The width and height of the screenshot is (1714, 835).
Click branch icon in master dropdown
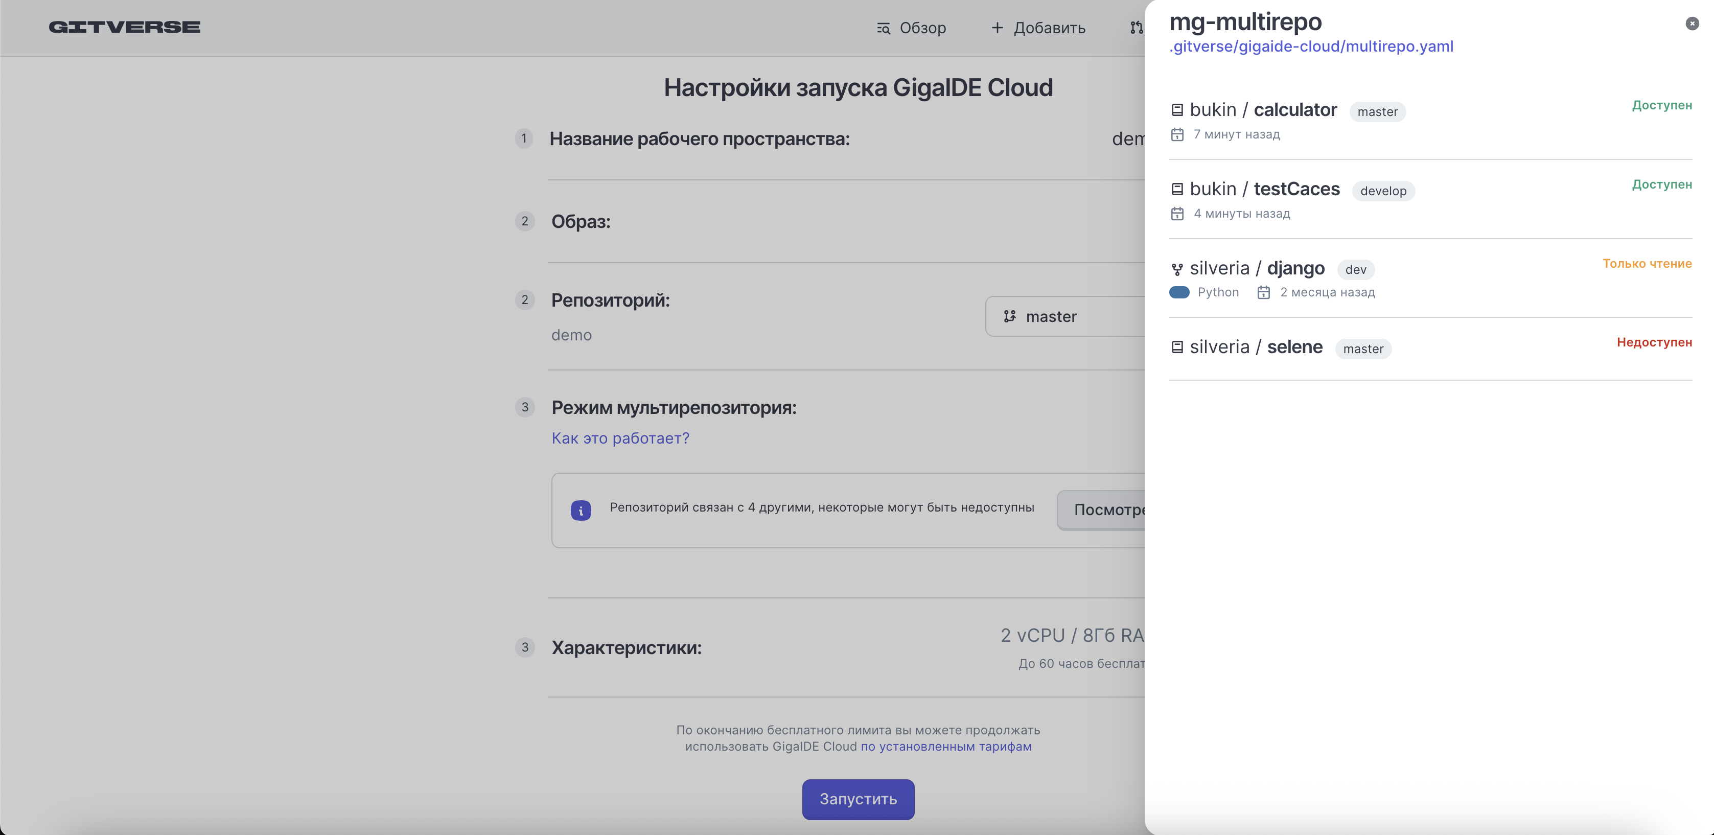(x=1009, y=317)
